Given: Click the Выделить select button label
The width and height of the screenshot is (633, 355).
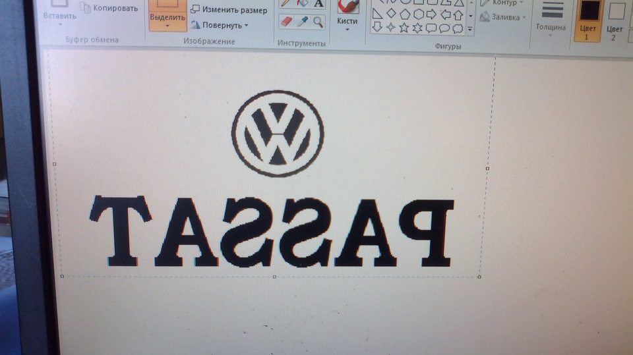Looking at the screenshot, I should pos(167,17).
